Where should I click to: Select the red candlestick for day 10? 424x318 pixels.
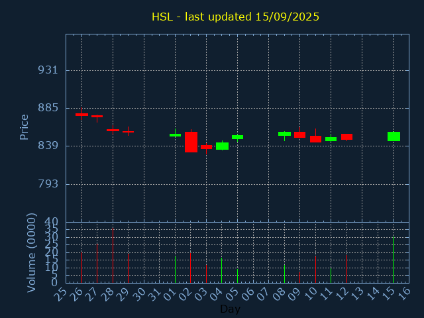pyautogui.click(x=315, y=139)
